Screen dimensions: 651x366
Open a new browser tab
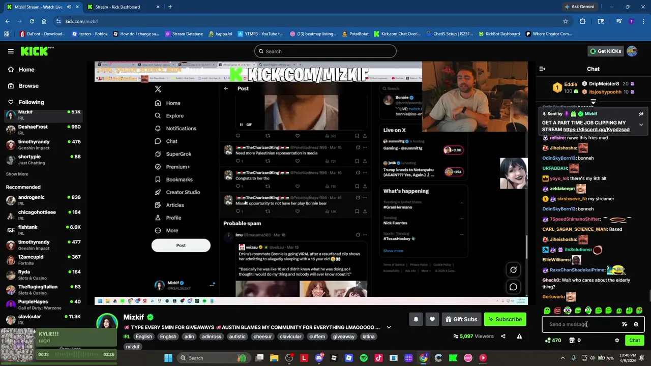[x=170, y=7]
